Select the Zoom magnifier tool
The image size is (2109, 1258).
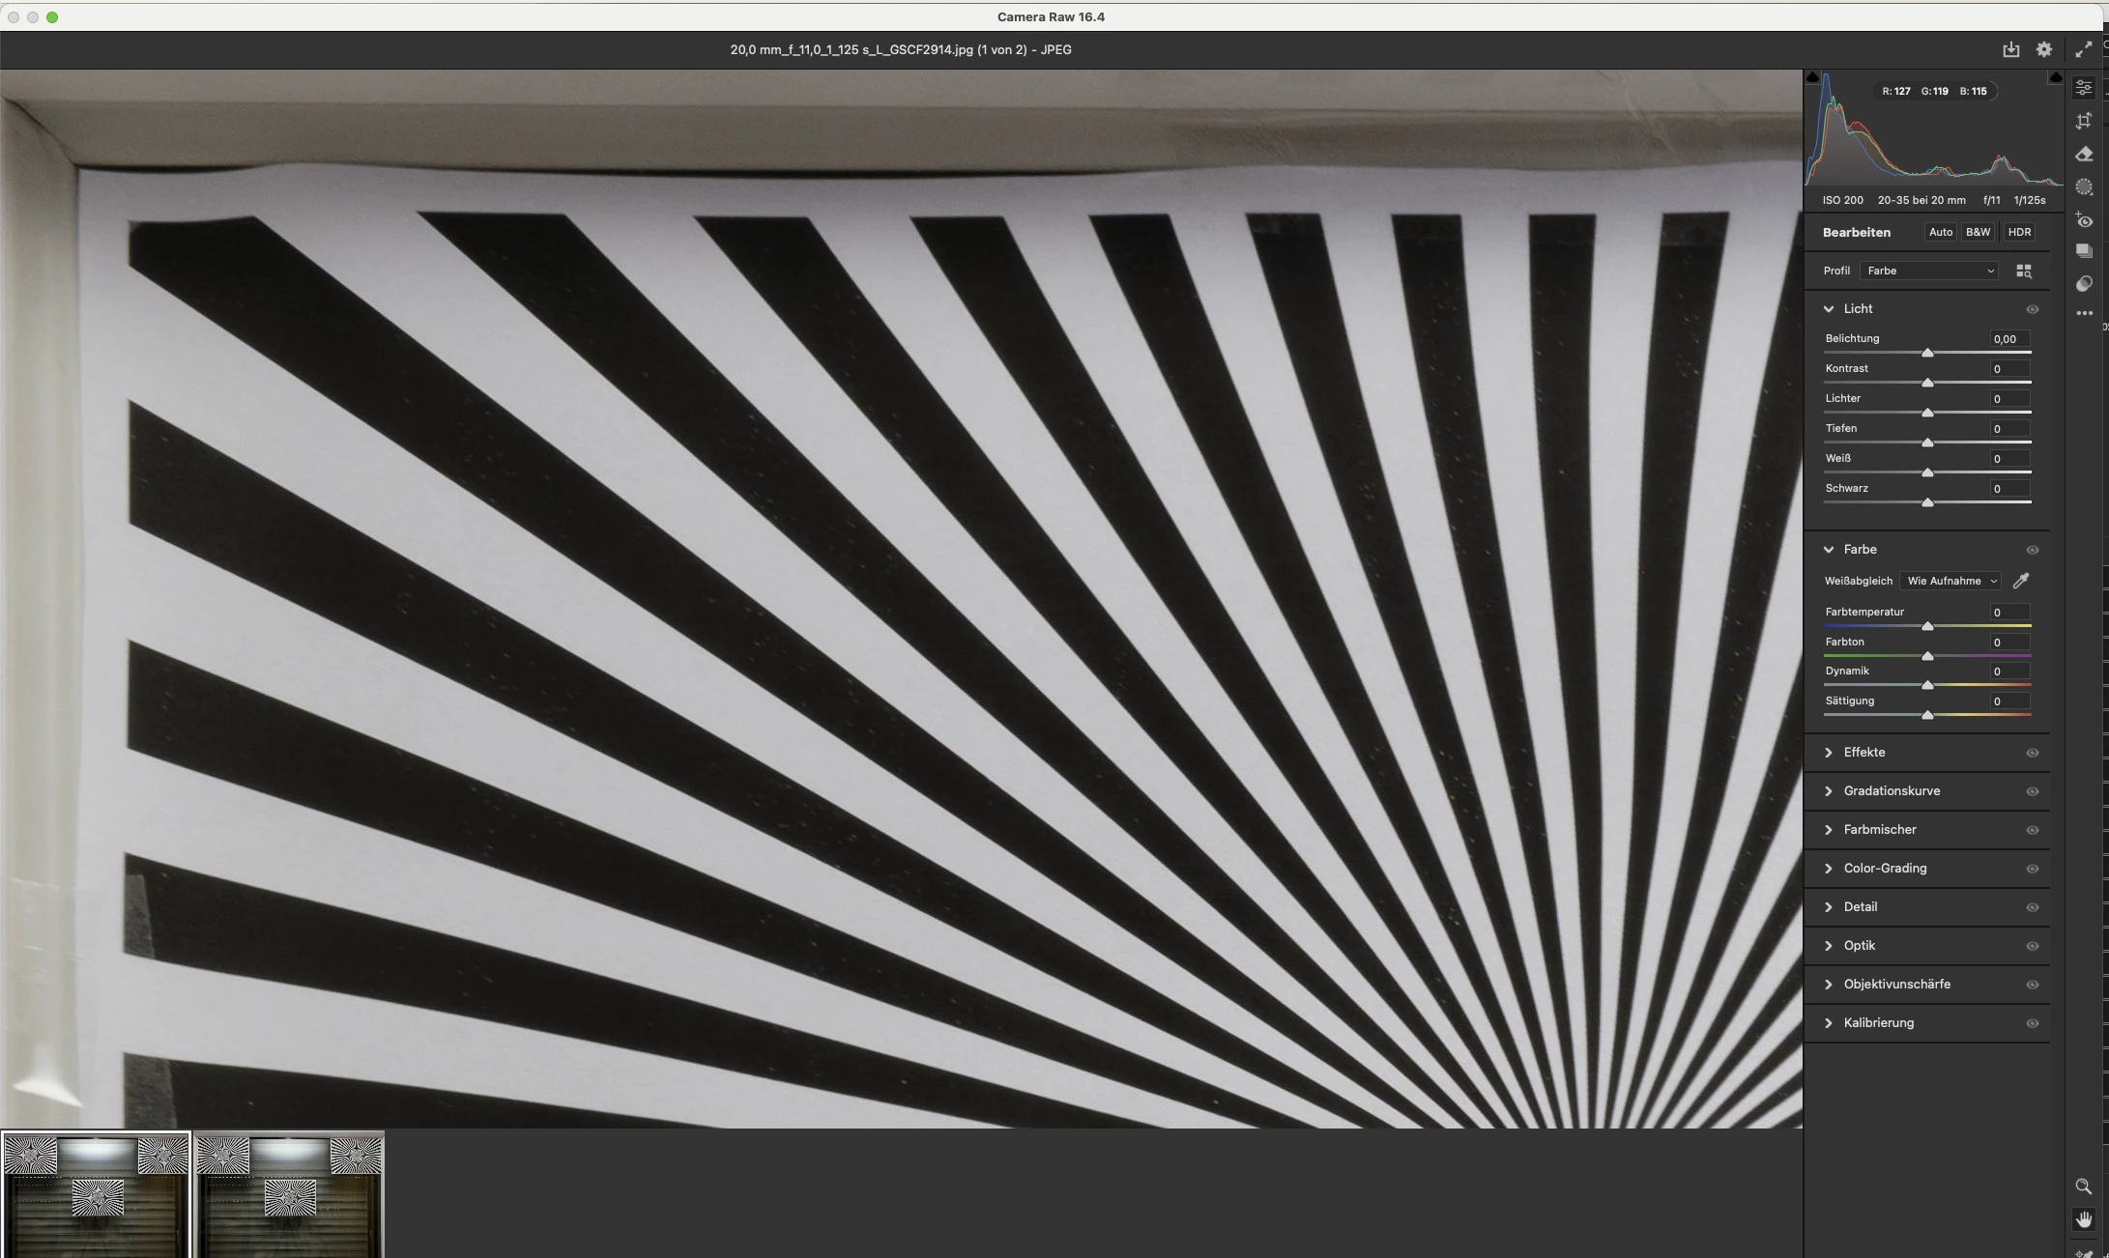click(2083, 1187)
